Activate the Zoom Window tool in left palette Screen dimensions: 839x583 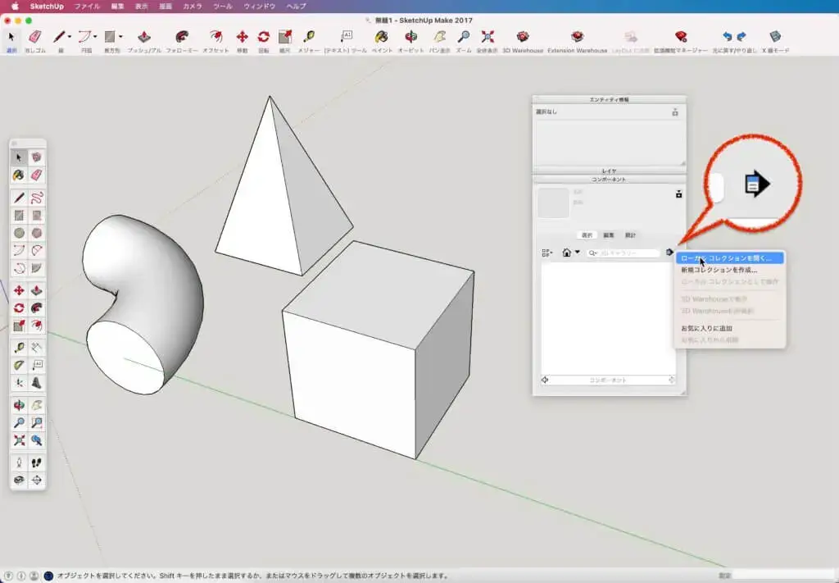[x=36, y=423]
